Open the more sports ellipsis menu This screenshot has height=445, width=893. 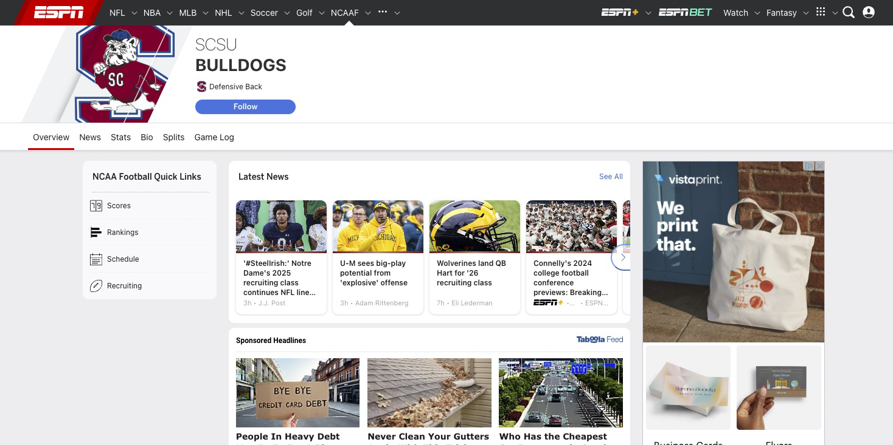pyautogui.click(x=383, y=12)
